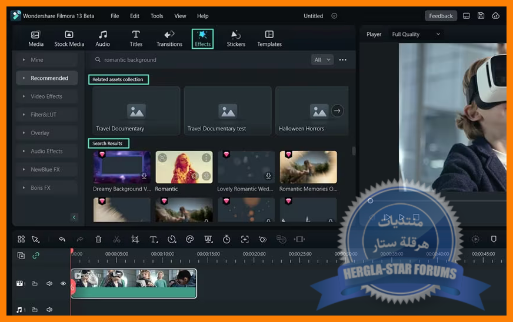
Task: Expand the Audio Effects category
Action: pyautogui.click(x=47, y=152)
